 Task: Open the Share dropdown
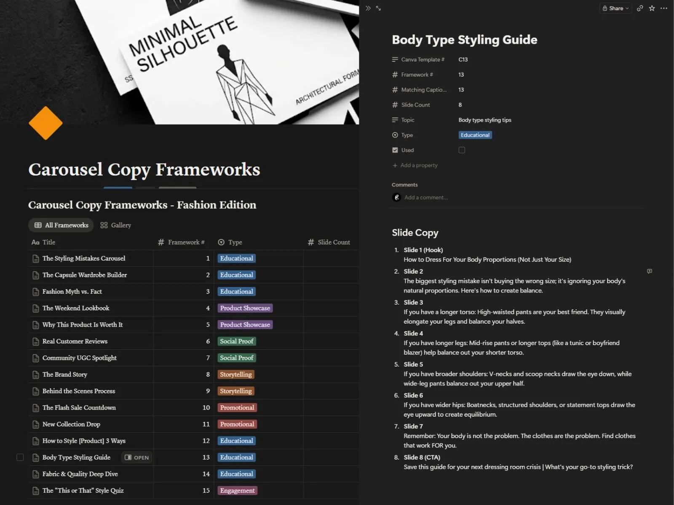(615, 8)
